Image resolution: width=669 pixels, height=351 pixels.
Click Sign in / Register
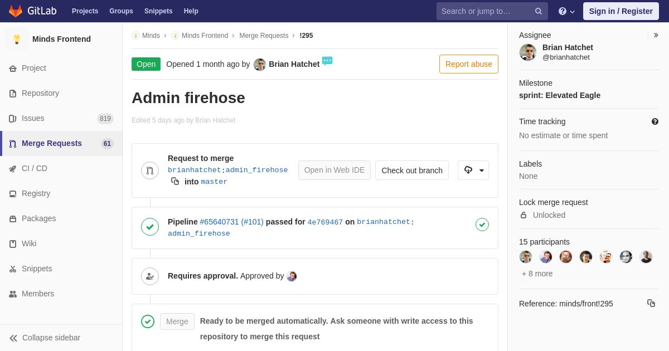621,11
